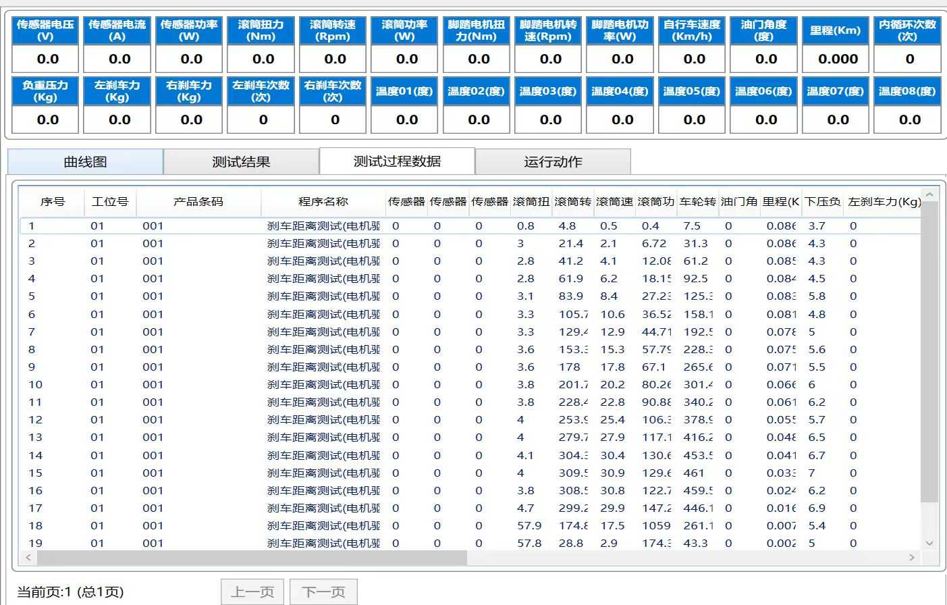
Task: Click the horizontal scrollbar thumb of the table
Action: pyautogui.click(x=251, y=558)
